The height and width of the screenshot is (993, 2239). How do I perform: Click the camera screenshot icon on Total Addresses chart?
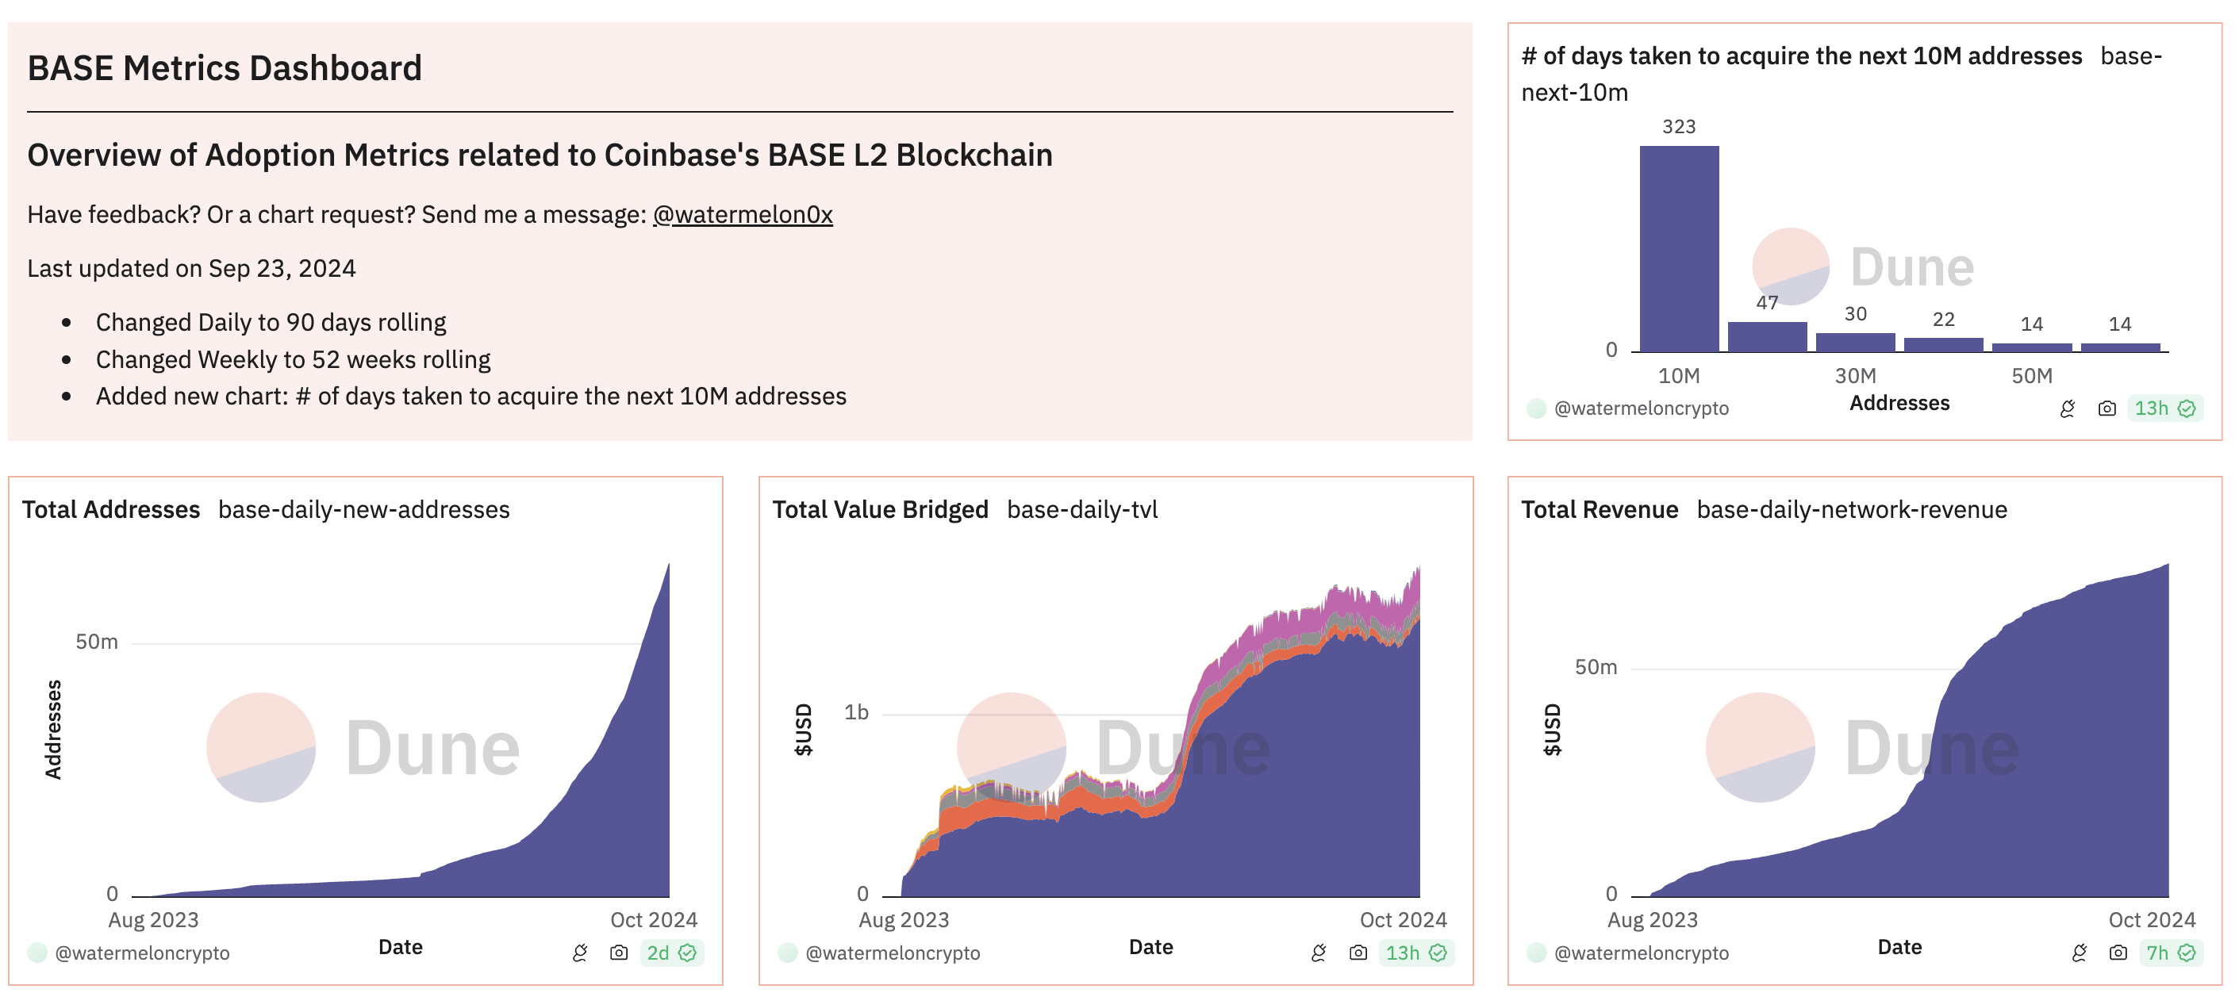[619, 953]
